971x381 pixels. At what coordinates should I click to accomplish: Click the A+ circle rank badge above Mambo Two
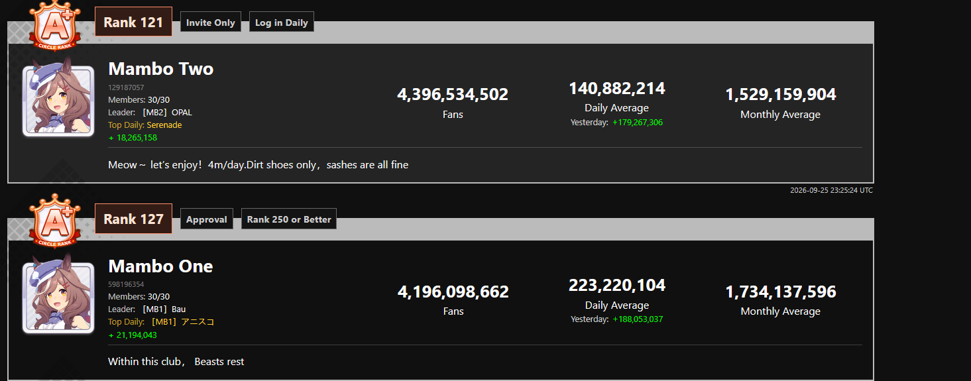click(x=55, y=26)
